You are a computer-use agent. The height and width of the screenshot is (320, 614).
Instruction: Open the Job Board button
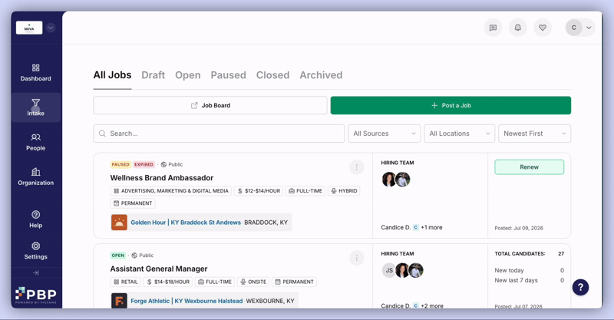tap(210, 105)
